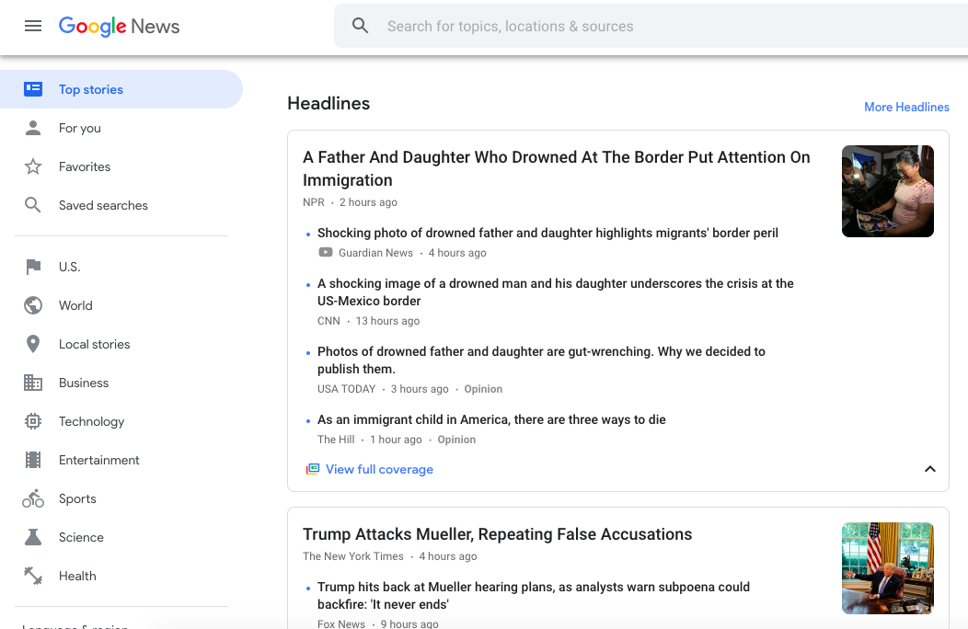
Task: Select the Sports bicycle icon
Action: [33, 498]
